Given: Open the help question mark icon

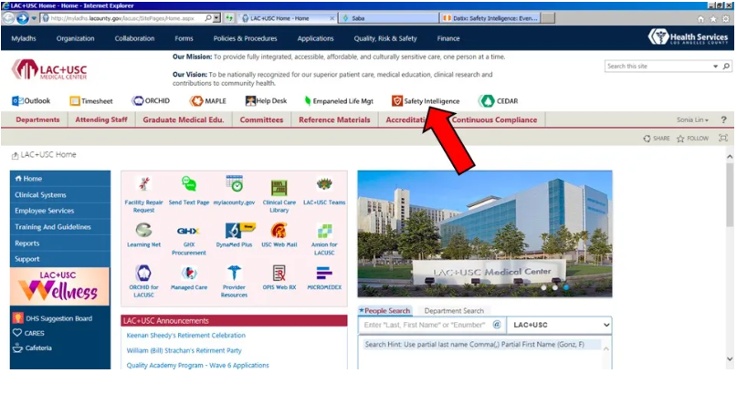Looking at the screenshot, I should pos(724,119).
